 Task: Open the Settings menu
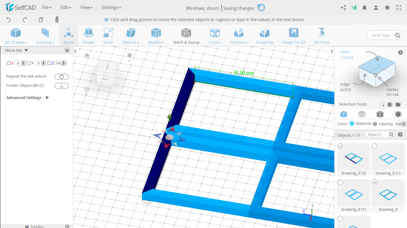coord(111,7)
